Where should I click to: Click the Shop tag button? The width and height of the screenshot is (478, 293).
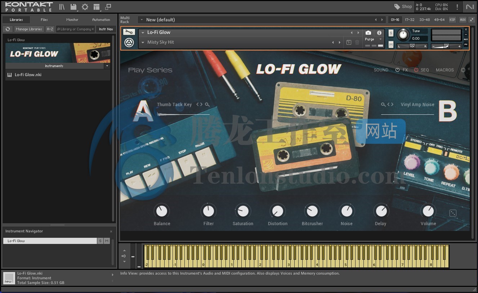click(403, 6)
